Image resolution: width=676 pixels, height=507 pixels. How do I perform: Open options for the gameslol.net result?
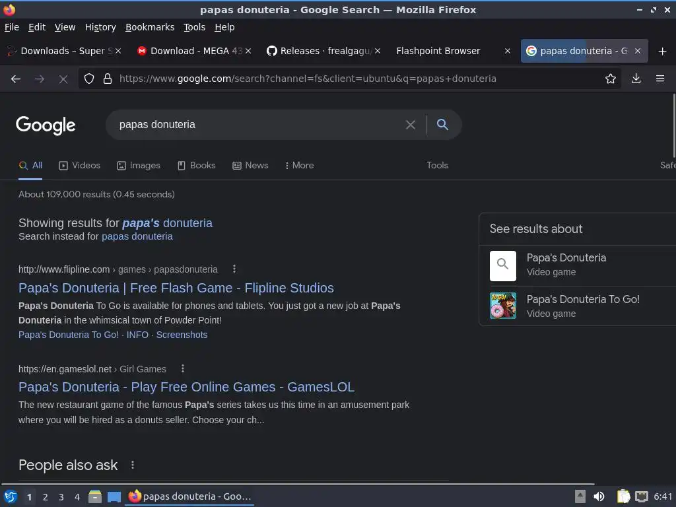click(x=183, y=368)
